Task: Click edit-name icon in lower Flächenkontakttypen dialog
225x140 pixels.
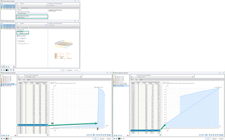Action: (46, 25)
